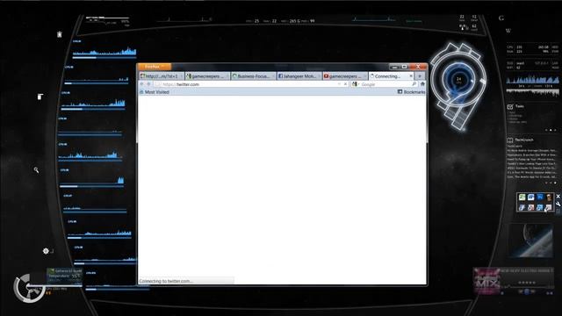562x316 pixels.
Task: Go forward with the forward arrow
Action: 148,84
